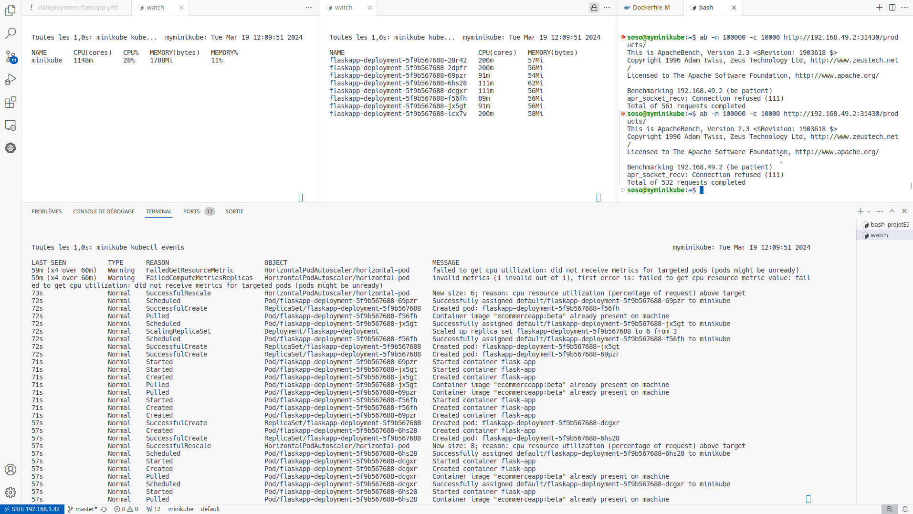The image size is (913, 514).
Task: Click the notifications bell in status bar
Action: pyautogui.click(x=904, y=509)
